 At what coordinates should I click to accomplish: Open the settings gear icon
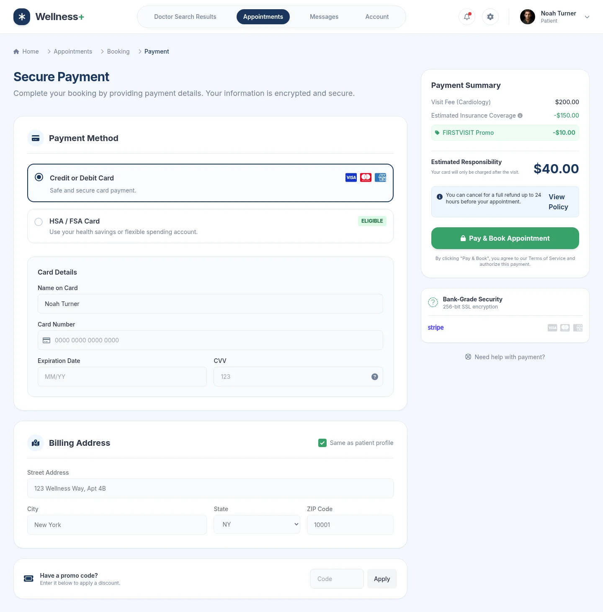point(490,17)
